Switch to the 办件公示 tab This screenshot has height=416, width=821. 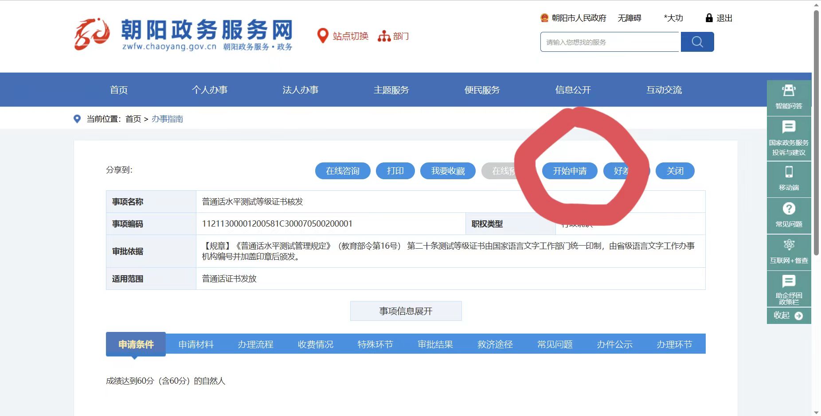tap(614, 344)
